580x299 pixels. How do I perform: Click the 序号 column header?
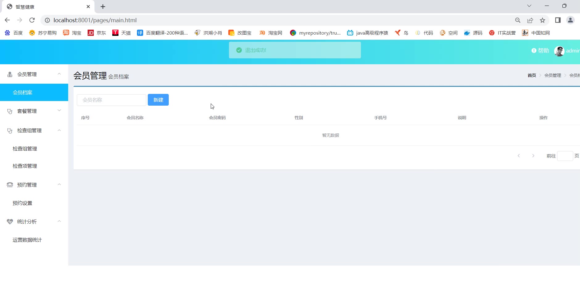coord(85,118)
